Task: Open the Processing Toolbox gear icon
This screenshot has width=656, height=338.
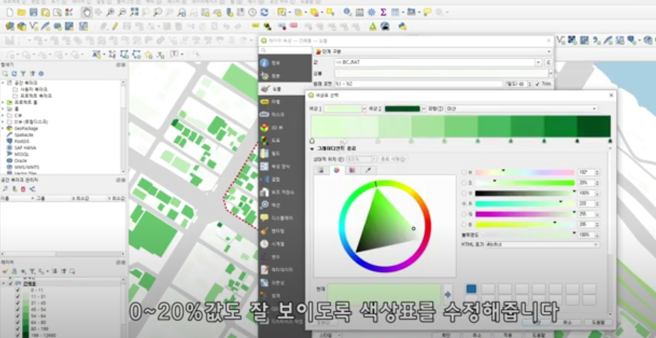Action: click(x=371, y=12)
